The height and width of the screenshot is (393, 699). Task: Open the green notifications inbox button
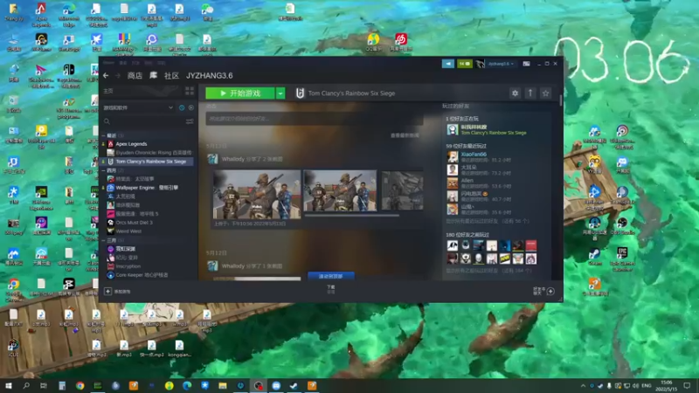(x=464, y=64)
